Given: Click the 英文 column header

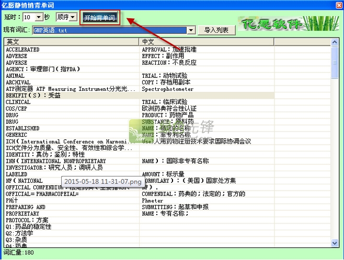Looking at the screenshot, I should 72,41.
